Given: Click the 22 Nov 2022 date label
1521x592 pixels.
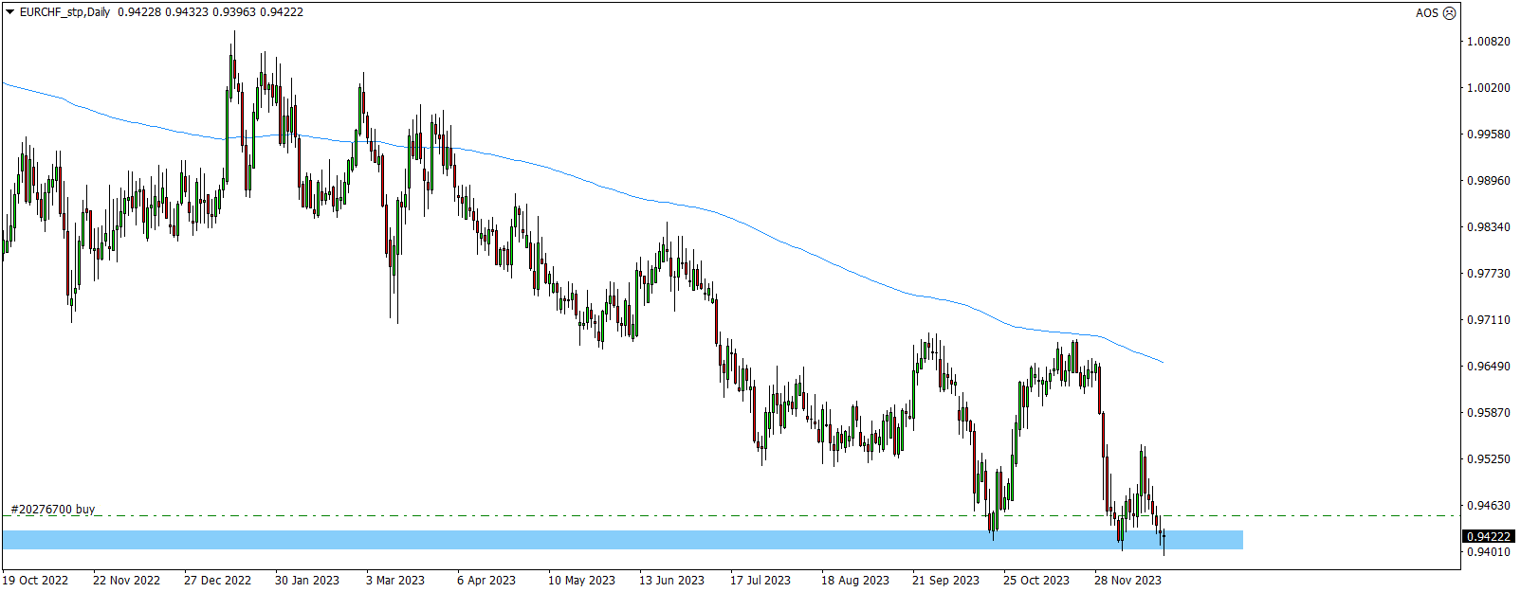Looking at the screenshot, I should [x=126, y=581].
